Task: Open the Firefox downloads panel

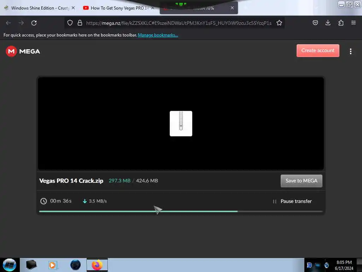Action: [328, 23]
